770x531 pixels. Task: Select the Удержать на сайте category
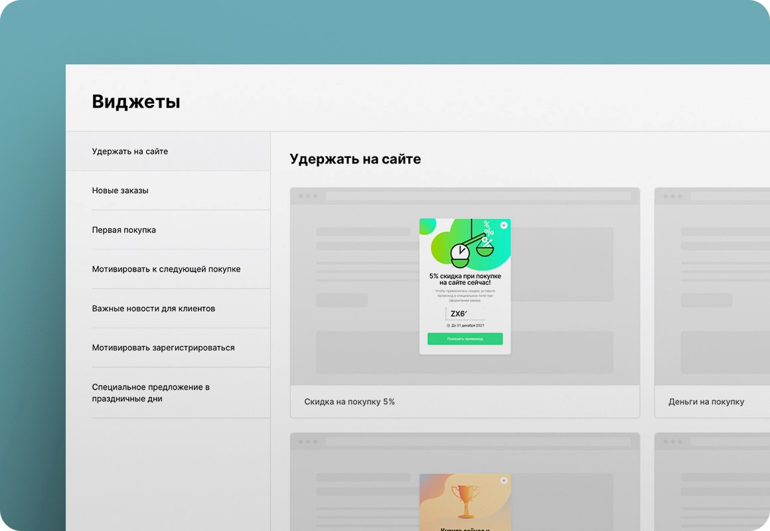168,151
